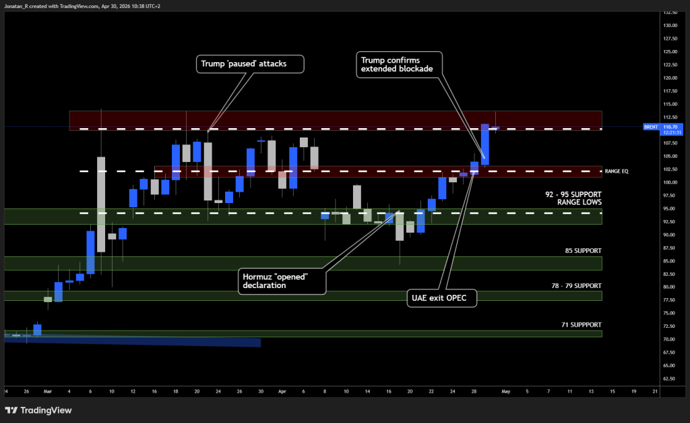Select the 'Trump confirms extended blockade' callout
This screenshot has width=690, height=423.
[398, 64]
